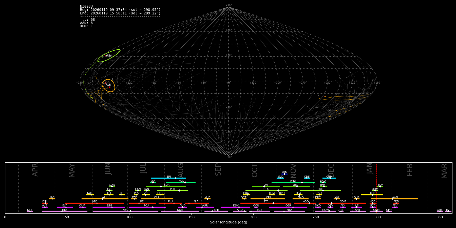
Task: Click the −90° latitude label on sky map
Action: 228,157
